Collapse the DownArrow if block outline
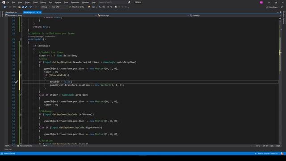This screenshot has height=161, width=286. coord(21,62)
